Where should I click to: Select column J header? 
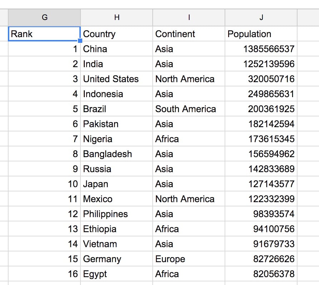[261, 17]
